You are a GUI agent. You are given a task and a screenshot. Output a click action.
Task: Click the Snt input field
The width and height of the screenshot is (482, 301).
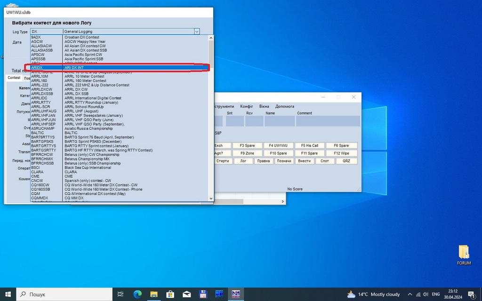click(235, 121)
